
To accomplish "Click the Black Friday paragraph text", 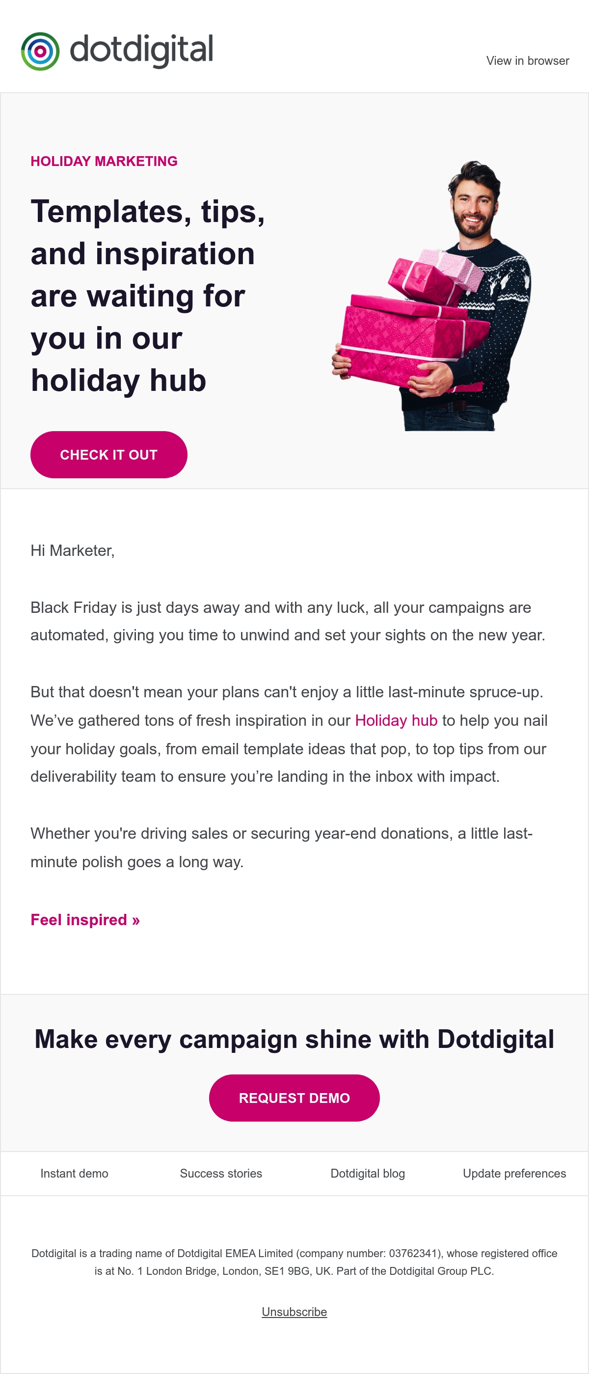I will (288, 621).
